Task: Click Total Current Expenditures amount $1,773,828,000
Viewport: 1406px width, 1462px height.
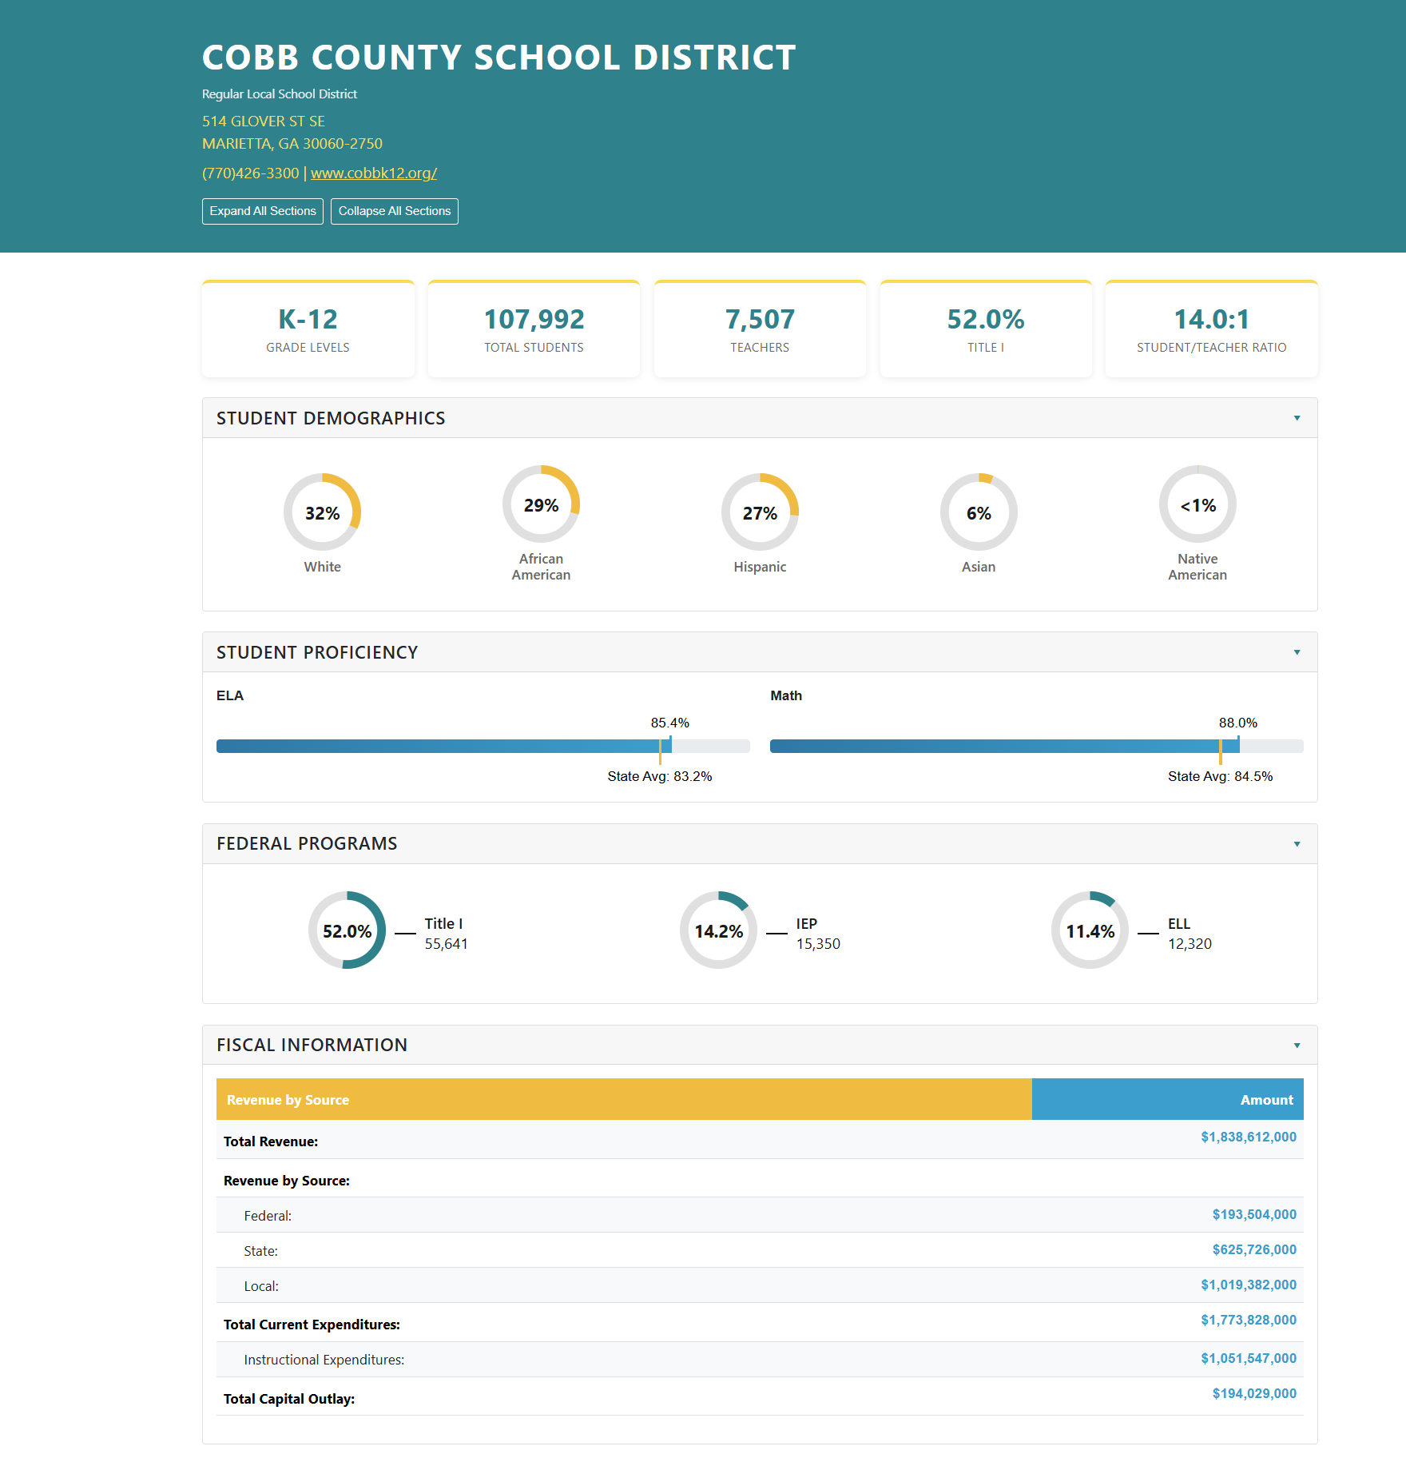Action: (x=1249, y=1321)
